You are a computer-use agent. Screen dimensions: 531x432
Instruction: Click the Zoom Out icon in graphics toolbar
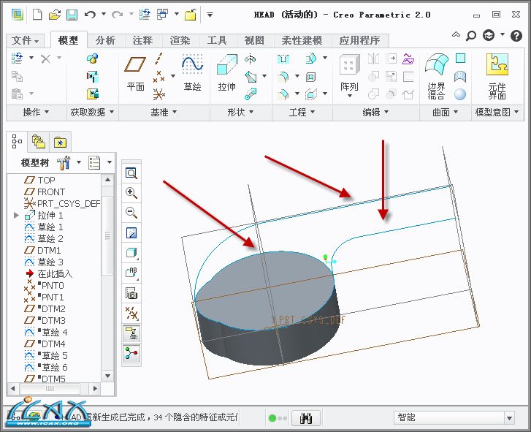coord(132,213)
